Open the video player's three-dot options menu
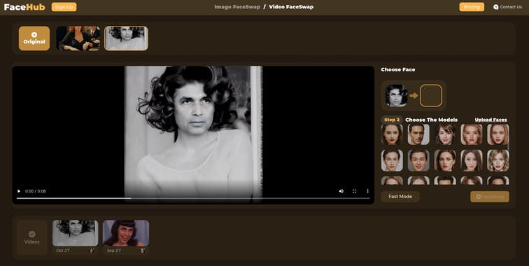 367,191
